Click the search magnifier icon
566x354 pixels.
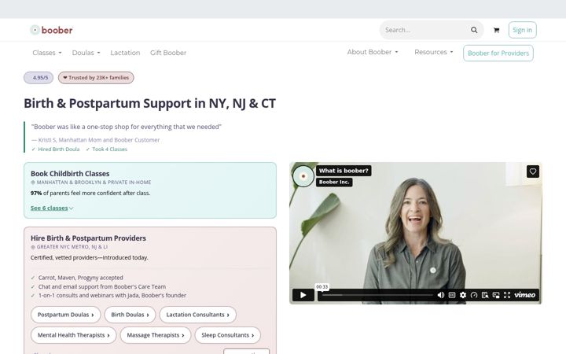pos(474,30)
